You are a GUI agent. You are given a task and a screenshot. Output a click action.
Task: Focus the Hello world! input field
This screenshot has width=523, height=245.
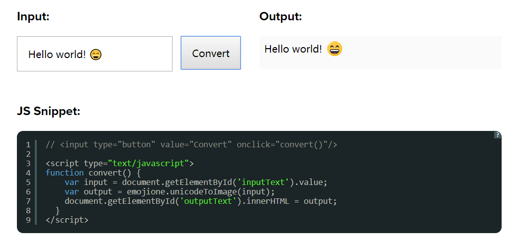pos(95,54)
